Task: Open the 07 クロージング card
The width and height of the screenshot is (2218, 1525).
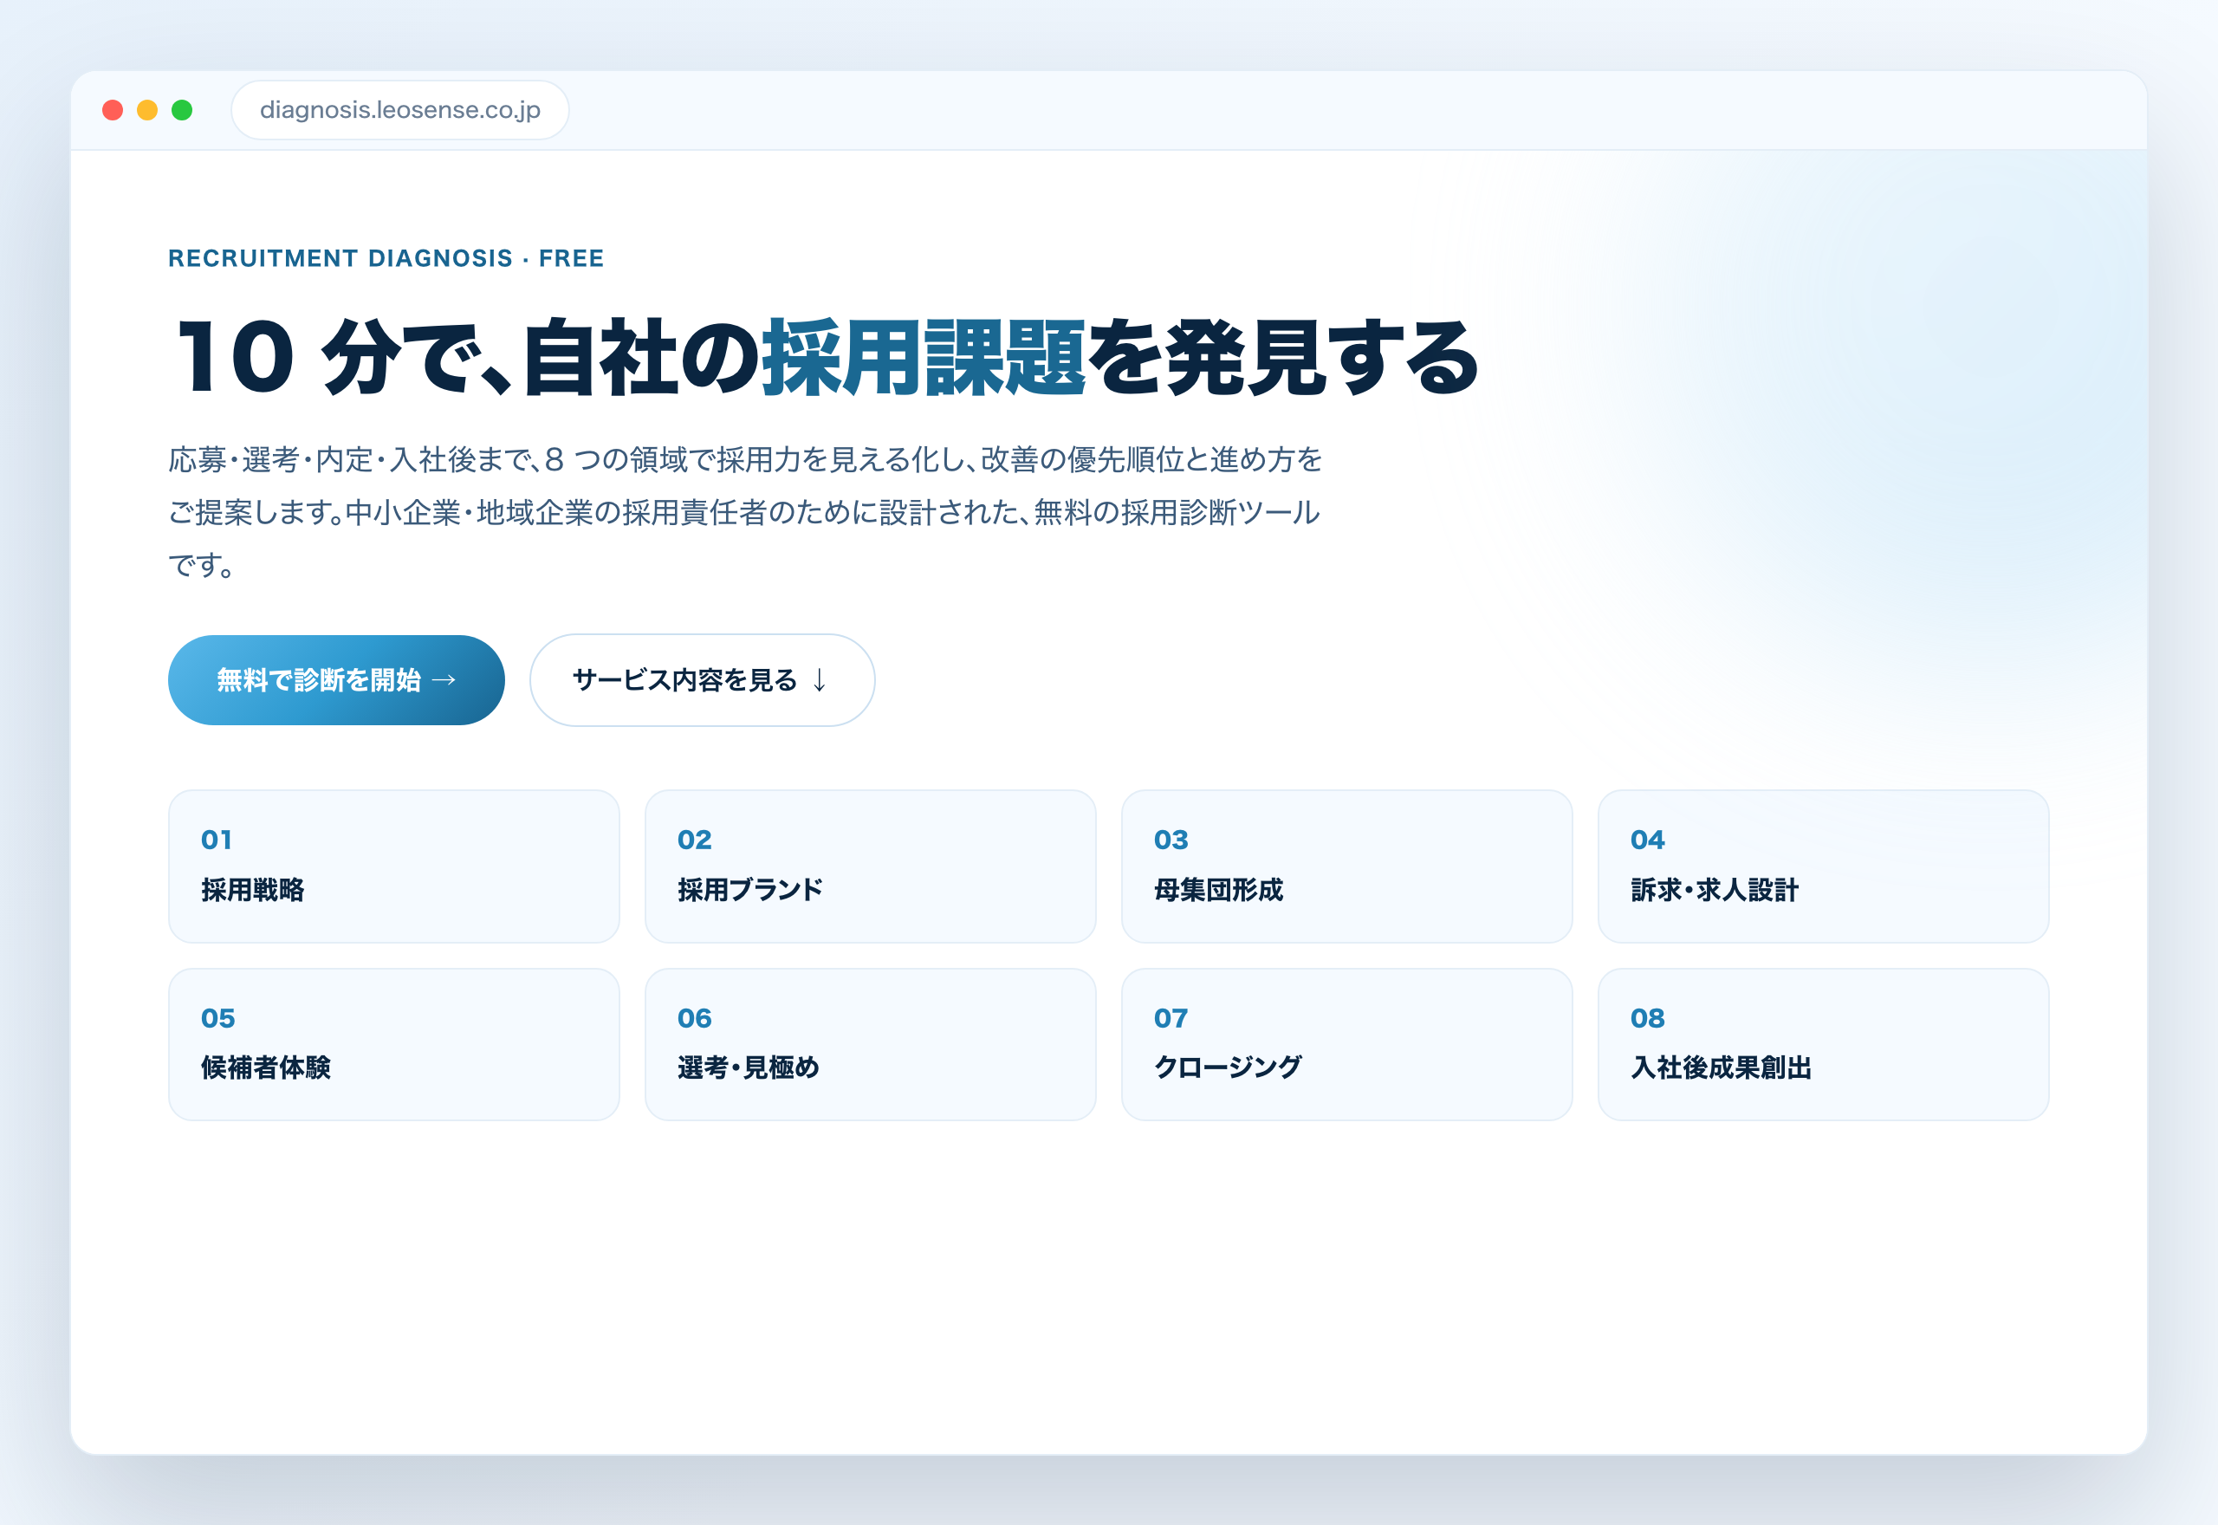Action: point(1347,1044)
